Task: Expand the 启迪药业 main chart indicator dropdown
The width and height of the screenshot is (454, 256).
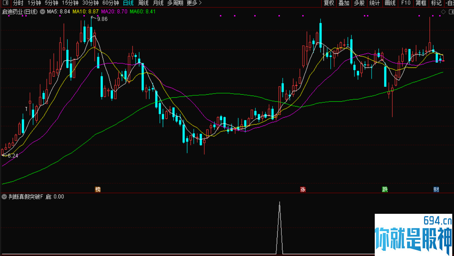Action: (x=42, y=12)
